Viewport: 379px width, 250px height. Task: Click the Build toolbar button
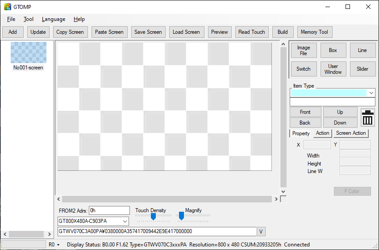[283, 32]
